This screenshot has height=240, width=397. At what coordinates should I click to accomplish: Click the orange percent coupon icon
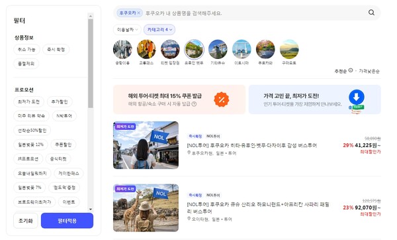point(221,99)
